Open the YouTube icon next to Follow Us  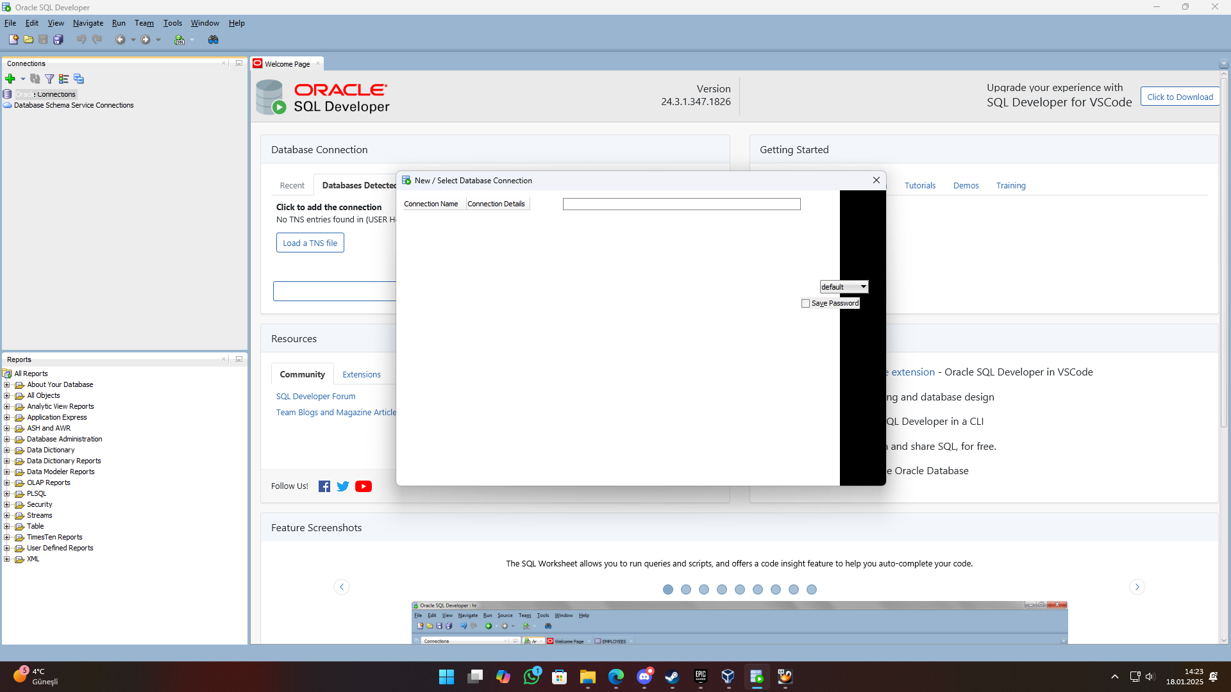(364, 486)
